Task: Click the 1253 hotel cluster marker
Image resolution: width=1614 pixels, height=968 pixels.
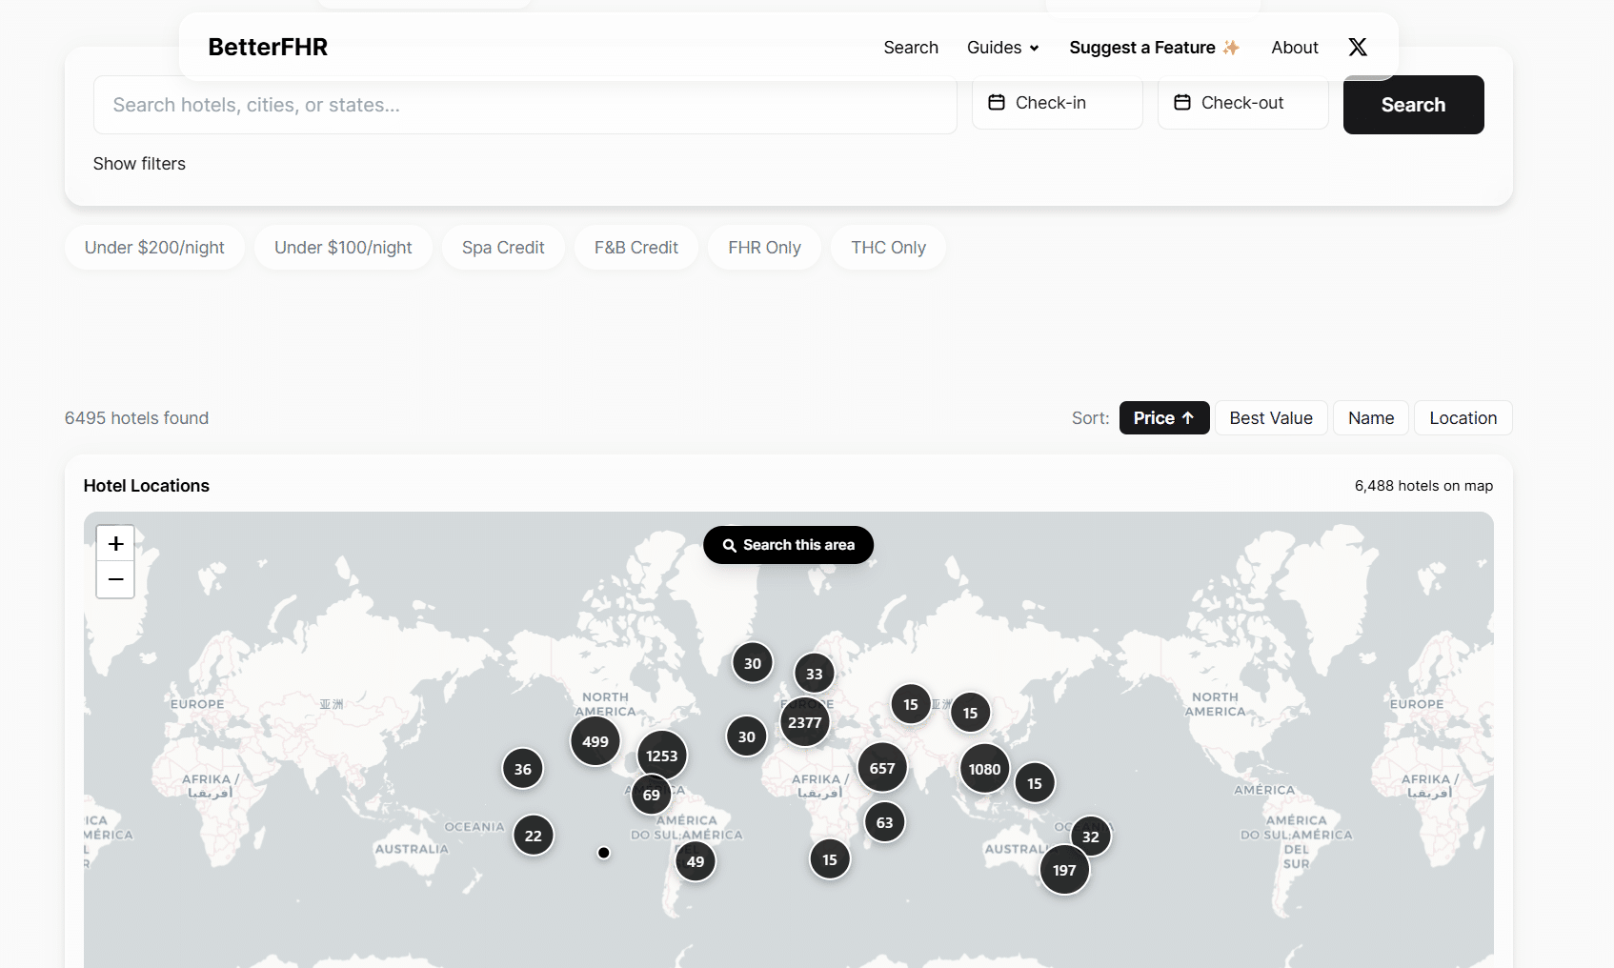Action: [x=661, y=756]
